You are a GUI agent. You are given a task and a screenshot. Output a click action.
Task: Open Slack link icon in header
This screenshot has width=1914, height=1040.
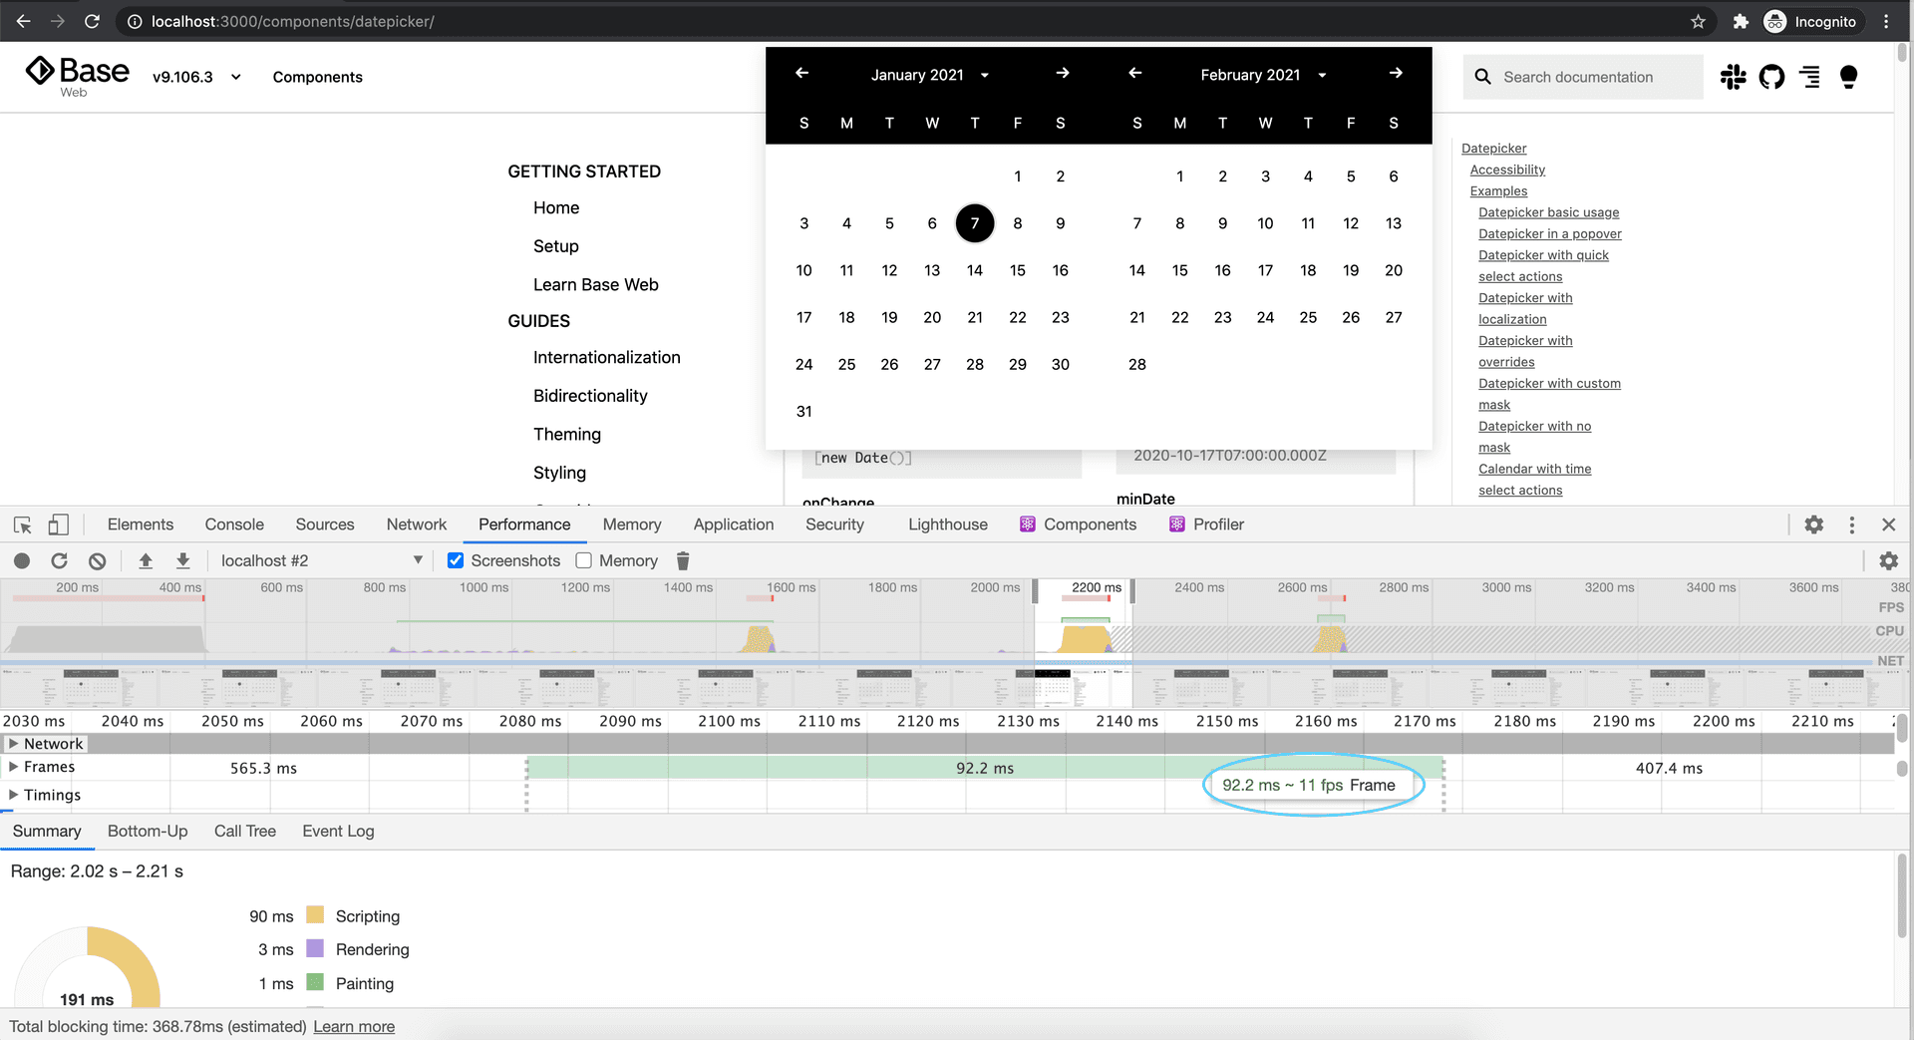tap(1734, 77)
